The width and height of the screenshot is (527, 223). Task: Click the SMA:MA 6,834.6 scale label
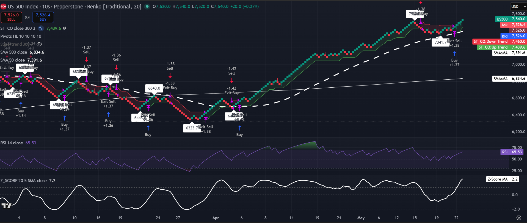coord(510,79)
